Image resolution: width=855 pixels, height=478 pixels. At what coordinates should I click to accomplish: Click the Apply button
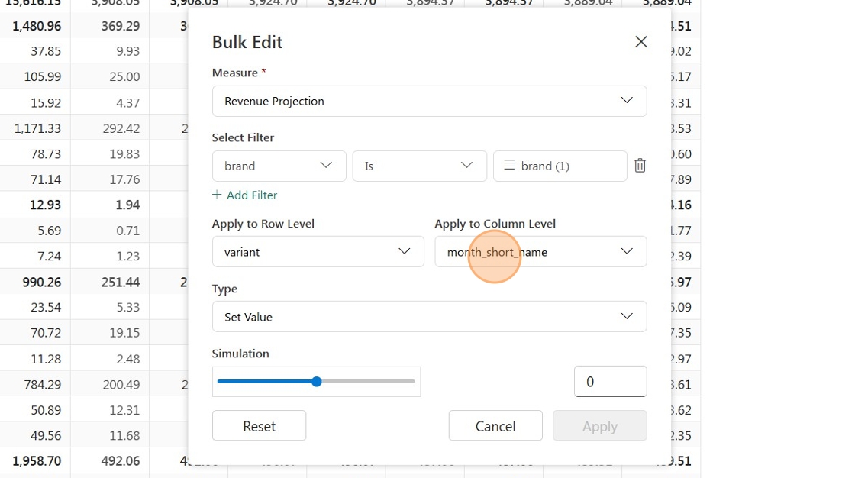point(600,425)
